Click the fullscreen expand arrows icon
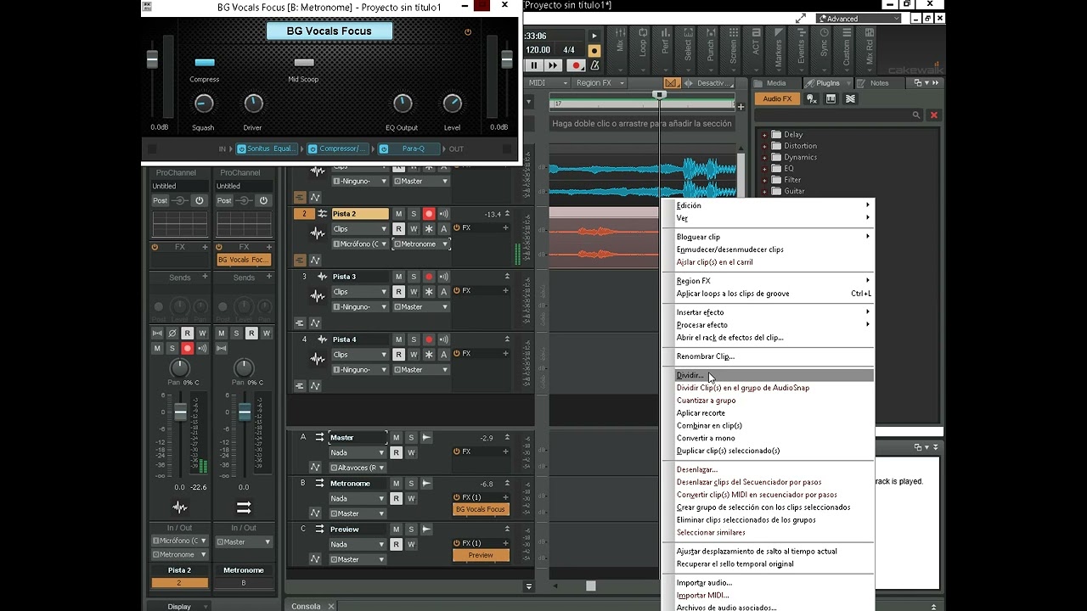This screenshot has width=1087, height=611. point(800,18)
